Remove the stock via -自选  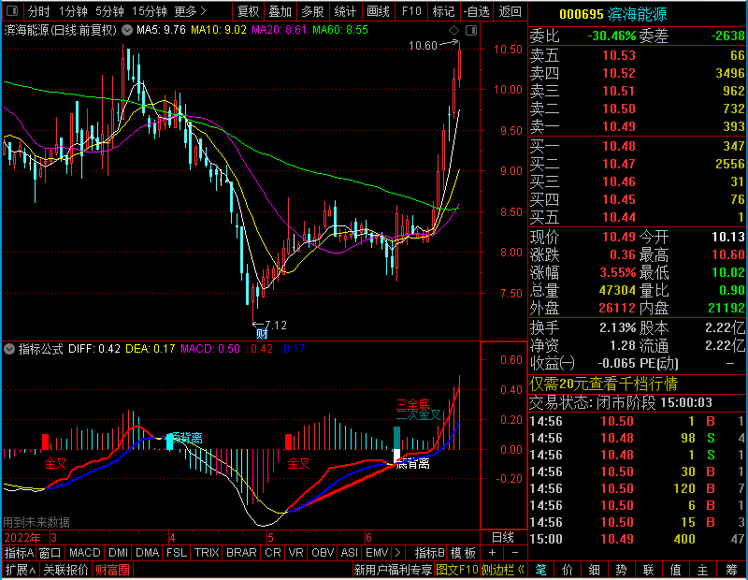(476, 11)
